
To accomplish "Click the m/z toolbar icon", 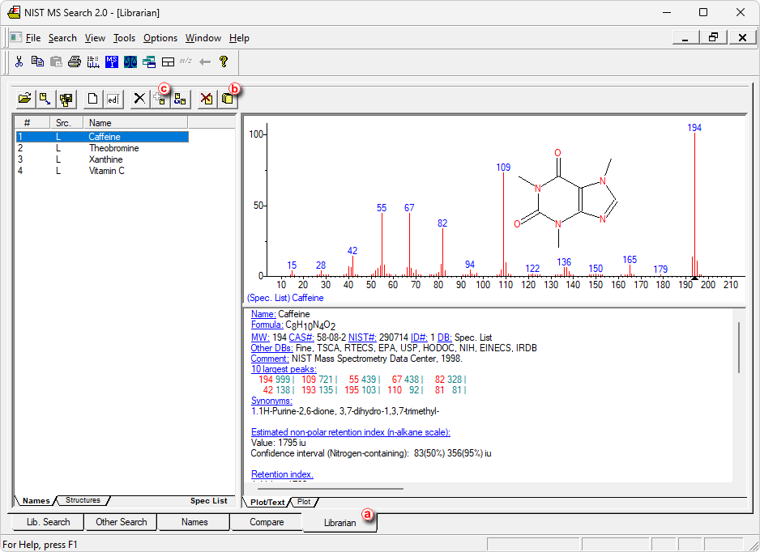I will click(186, 61).
